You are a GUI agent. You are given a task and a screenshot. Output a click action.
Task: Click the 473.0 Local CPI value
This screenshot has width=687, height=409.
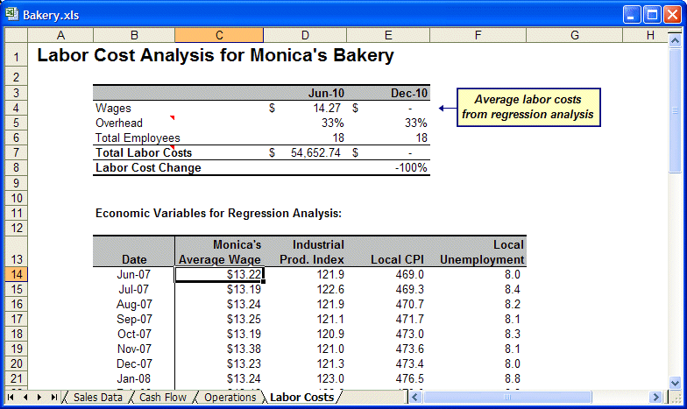click(410, 334)
